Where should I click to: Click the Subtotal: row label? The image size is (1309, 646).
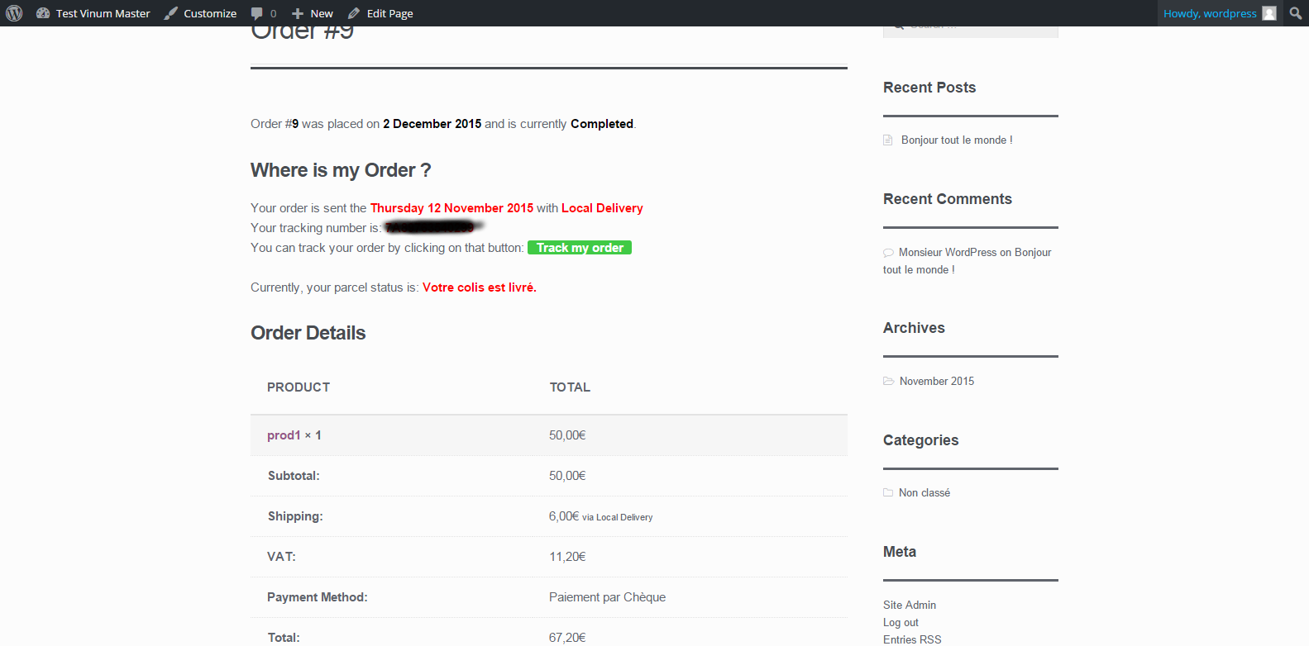(294, 476)
